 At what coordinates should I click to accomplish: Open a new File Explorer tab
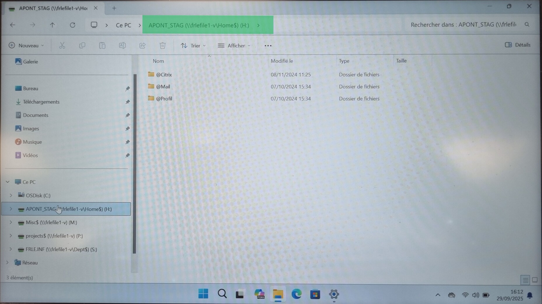[114, 8]
